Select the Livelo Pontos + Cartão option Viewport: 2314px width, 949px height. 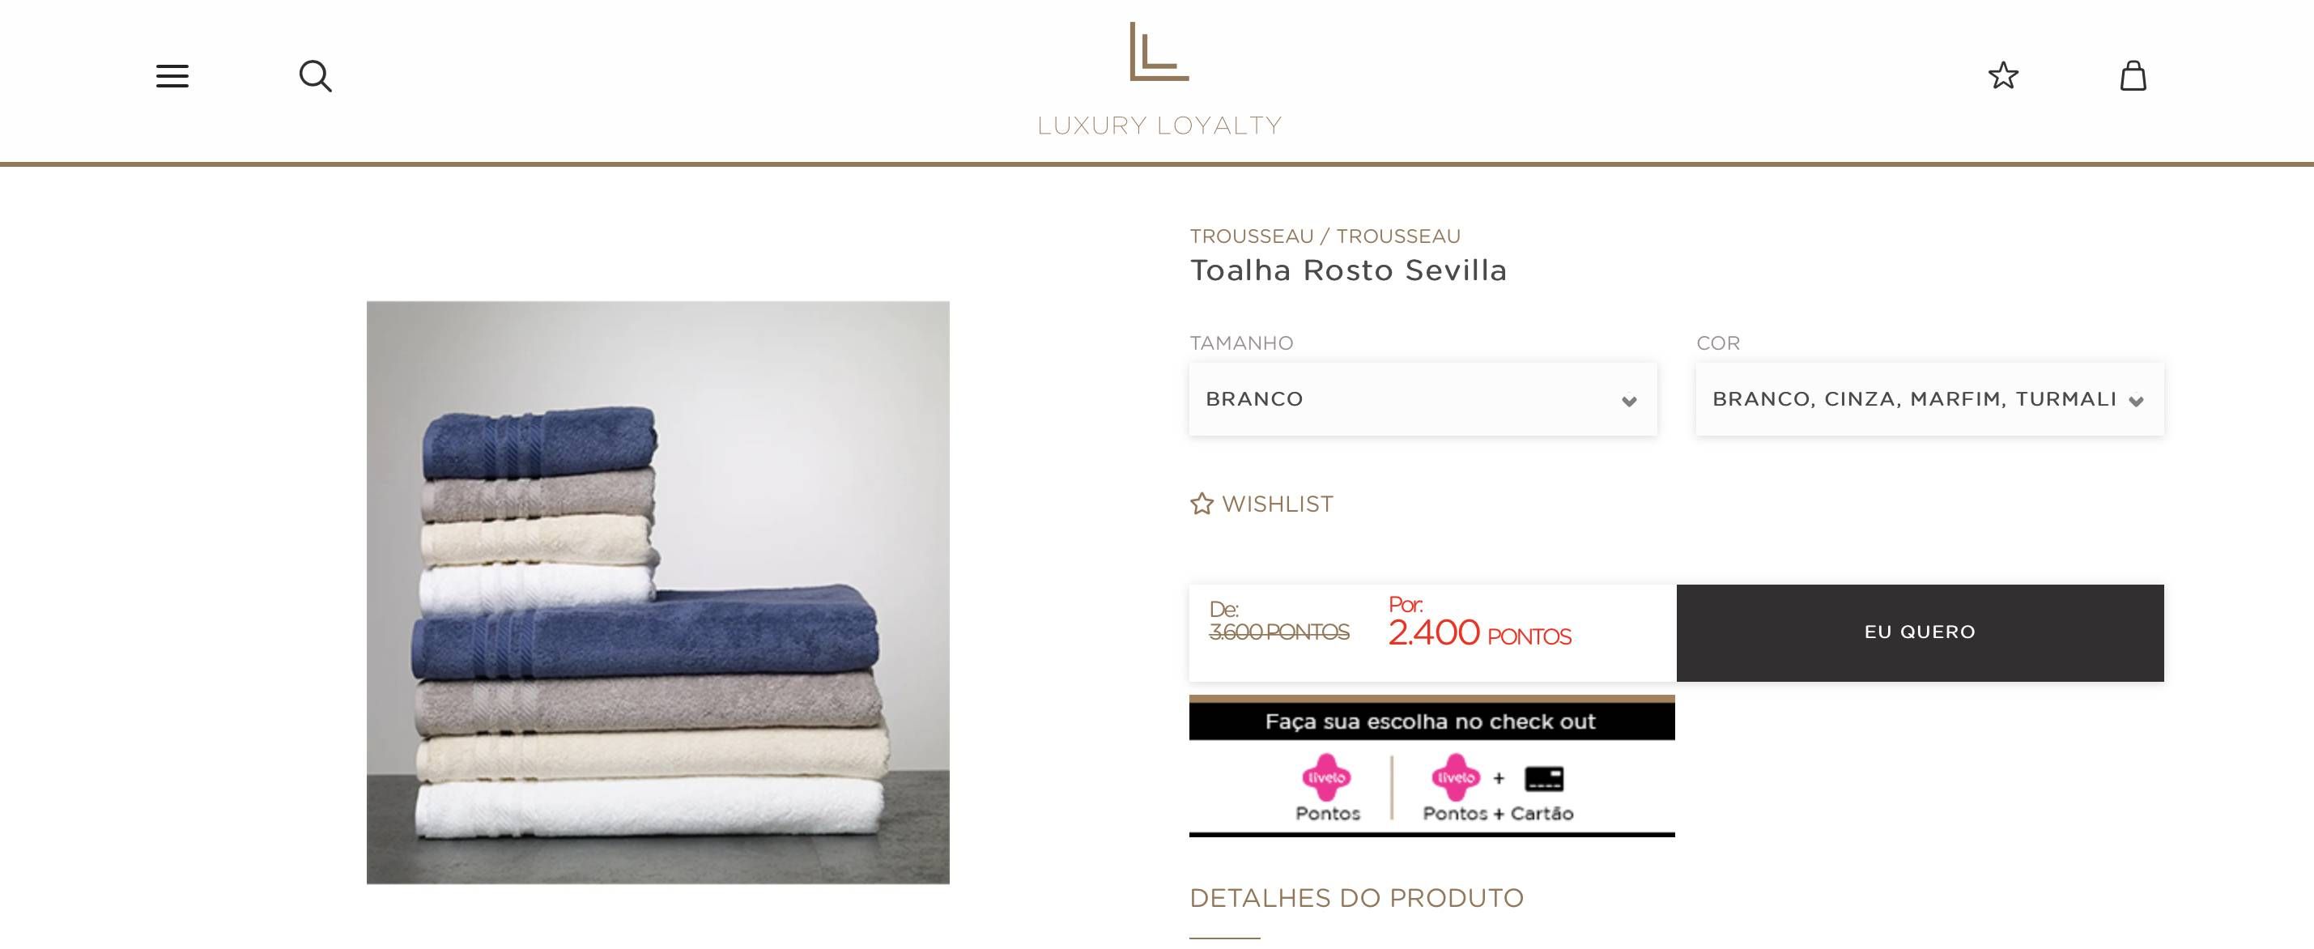(1497, 788)
